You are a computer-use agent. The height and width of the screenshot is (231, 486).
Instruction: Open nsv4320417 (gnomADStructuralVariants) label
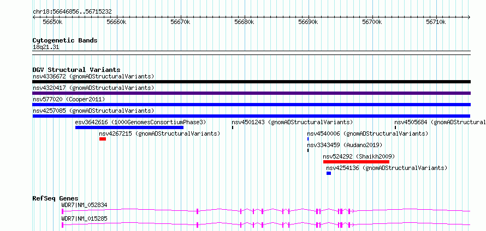click(x=93, y=88)
